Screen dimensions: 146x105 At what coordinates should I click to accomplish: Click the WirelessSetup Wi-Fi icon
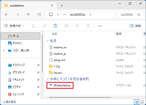[x=51, y=85]
